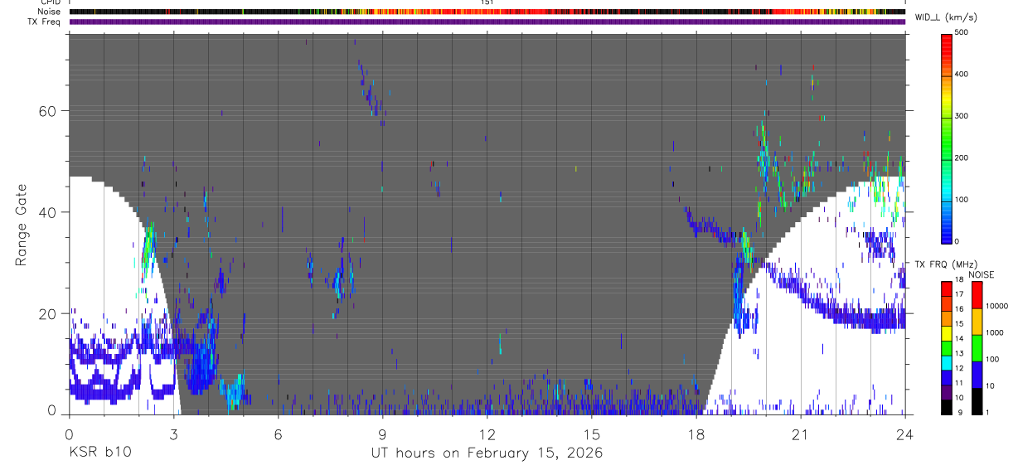Screen dimensions: 1018x470
Task: Click the red 18 MHz swatch in TX FRQ legend
Action: (x=948, y=288)
